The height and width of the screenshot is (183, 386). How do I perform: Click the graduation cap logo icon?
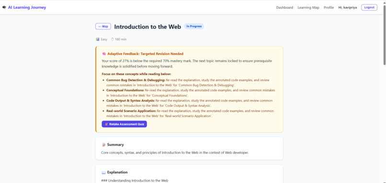pyautogui.click(x=4, y=7)
